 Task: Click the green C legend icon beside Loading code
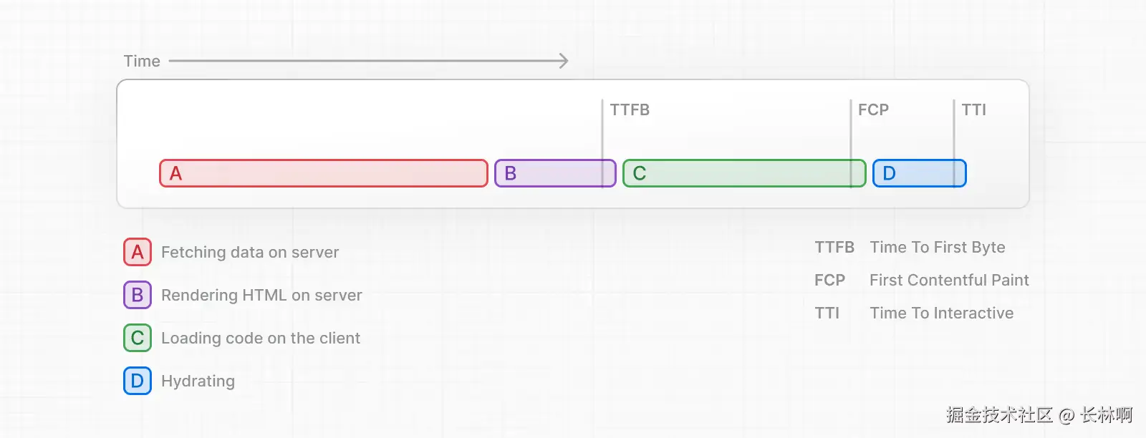138,338
